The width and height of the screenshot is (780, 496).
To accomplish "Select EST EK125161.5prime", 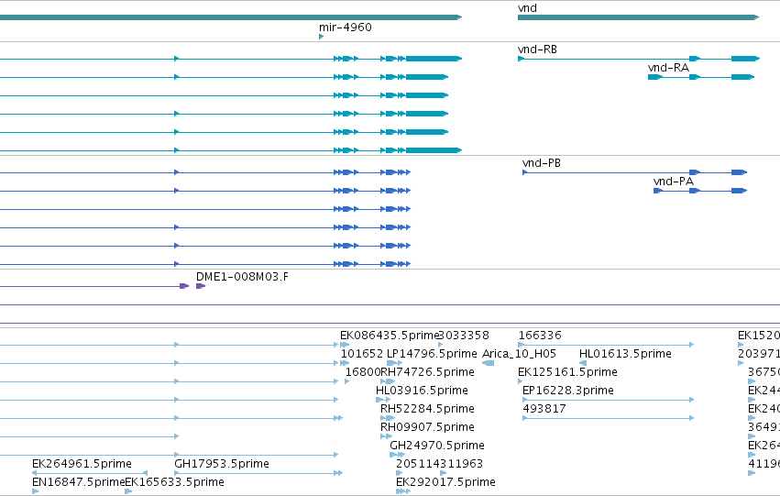I will click(x=521, y=381).
